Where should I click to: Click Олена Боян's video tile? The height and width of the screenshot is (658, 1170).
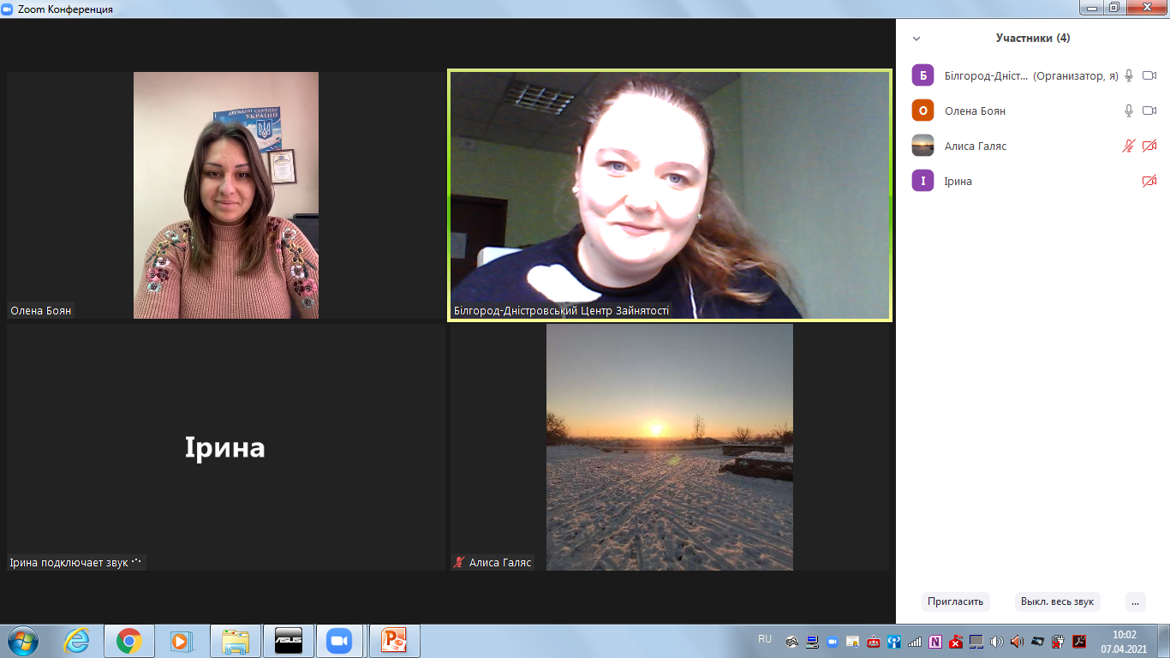pyautogui.click(x=226, y=195)
